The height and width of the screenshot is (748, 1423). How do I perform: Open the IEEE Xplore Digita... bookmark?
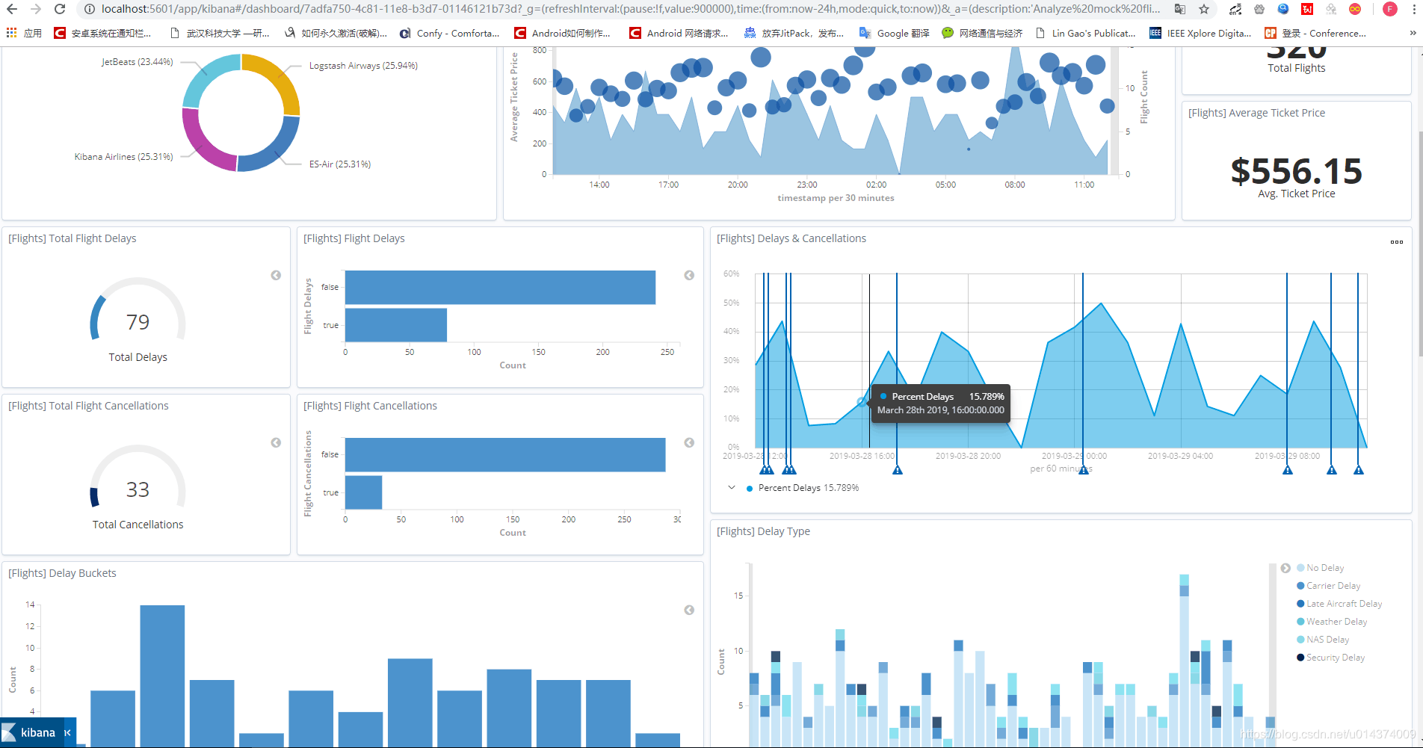[1200, 33]
